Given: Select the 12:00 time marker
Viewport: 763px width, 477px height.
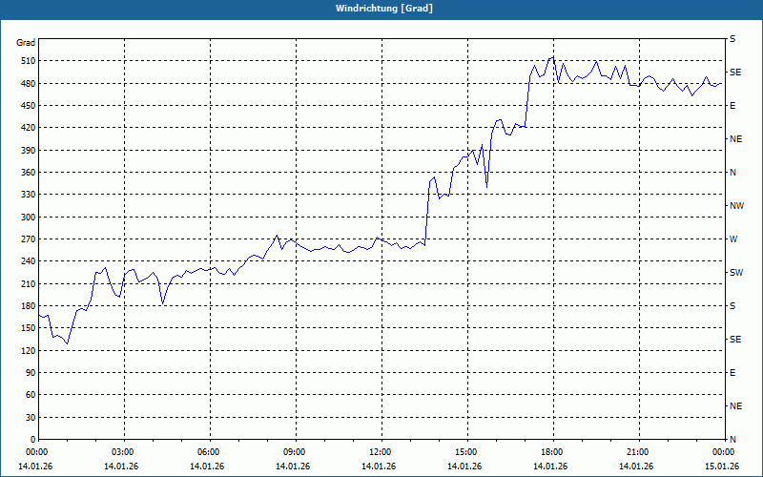Looking at the screenshot, I should (x=380, y=452).
